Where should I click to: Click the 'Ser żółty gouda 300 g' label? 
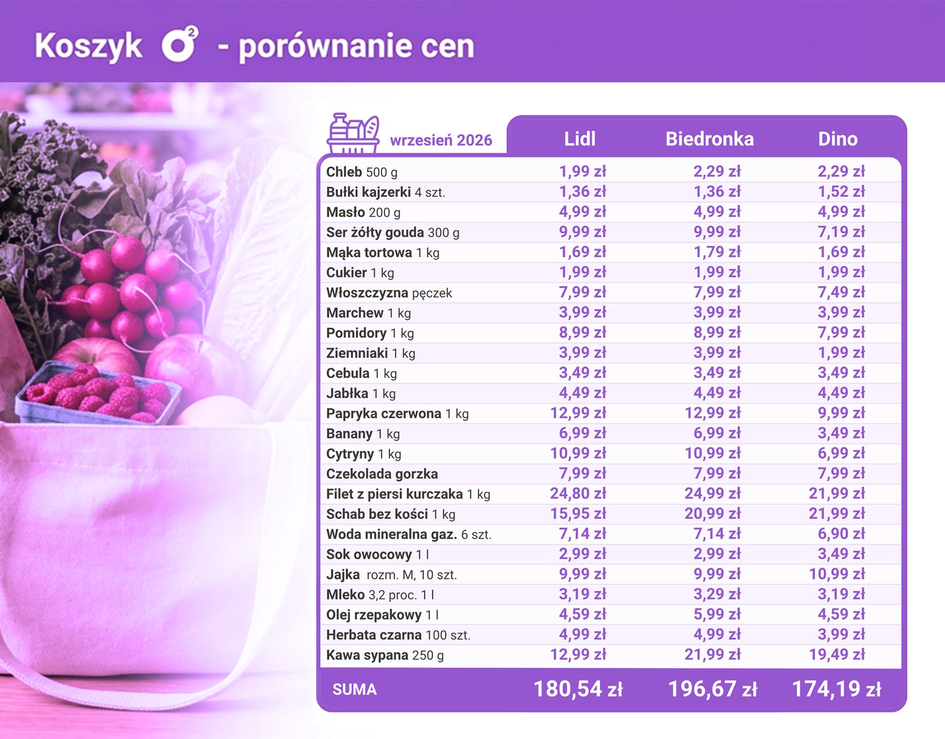click(393, 232)
